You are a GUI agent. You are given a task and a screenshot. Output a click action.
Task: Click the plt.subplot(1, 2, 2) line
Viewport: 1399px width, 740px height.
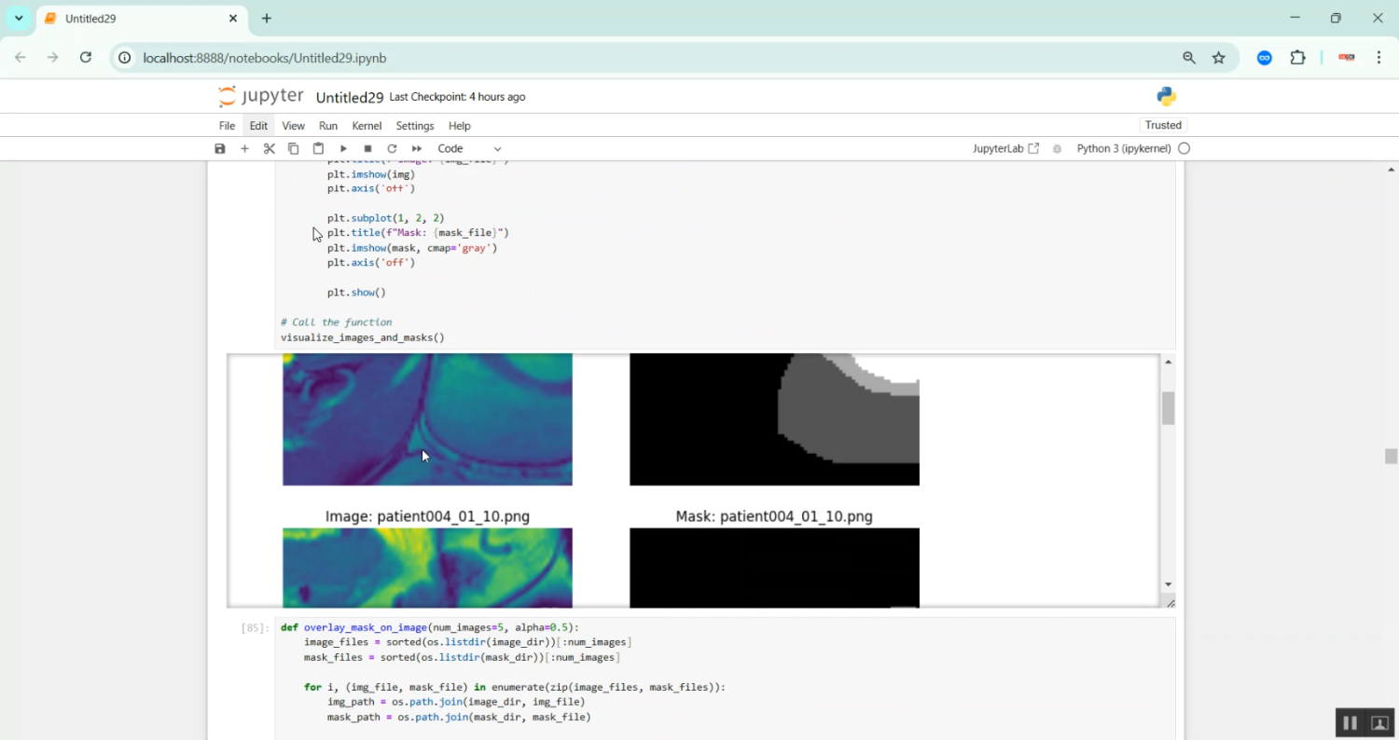pos(386,218)
